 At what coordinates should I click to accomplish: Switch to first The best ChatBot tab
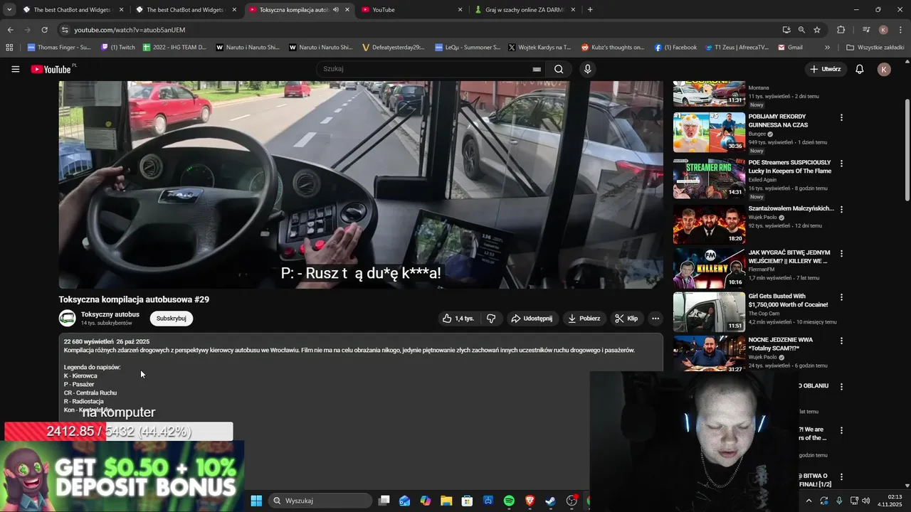click(x=73, y=10)
